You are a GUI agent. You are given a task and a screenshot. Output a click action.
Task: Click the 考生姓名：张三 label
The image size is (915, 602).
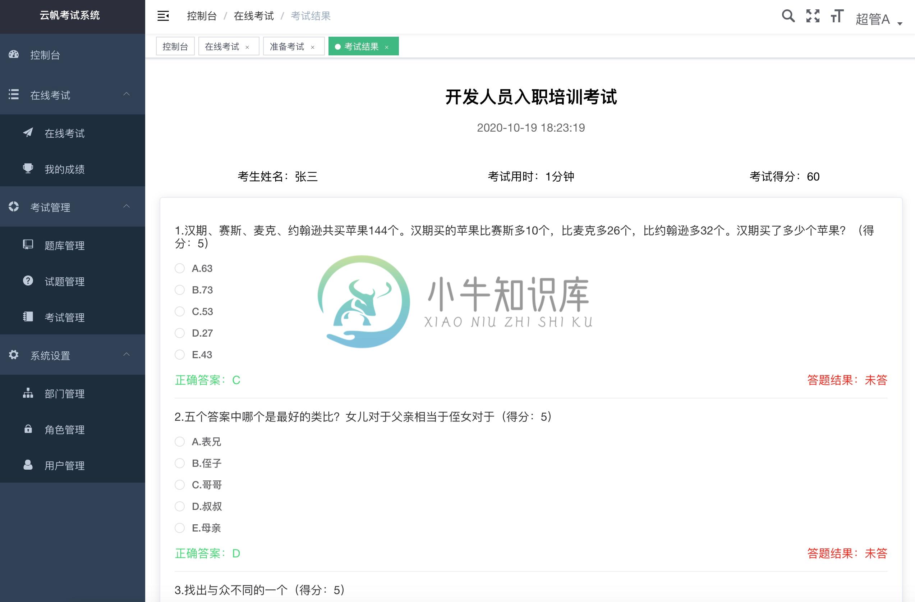point(277,177)
